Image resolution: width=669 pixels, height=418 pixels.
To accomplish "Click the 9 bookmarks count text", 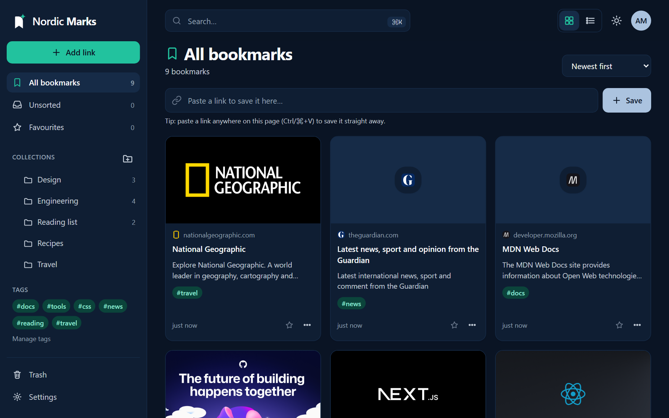I will pyautogui.click(x=187, y=72).
